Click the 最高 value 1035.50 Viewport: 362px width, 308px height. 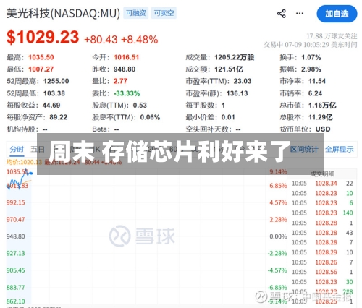pyautogui.click(x=41, y=57)
